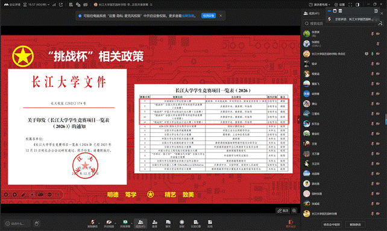Collapse slideshow controls with the chevron
The height and width of the screenshot is (231, 387).
click(58, 195)
